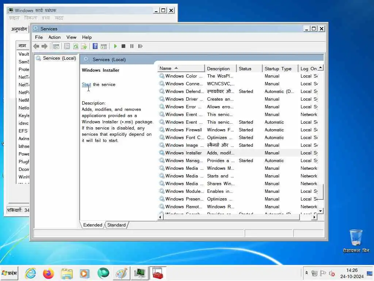The height and width of the screenshot is (281, 374).
Task: Click the Restart Service toolbar icon
Action: (x=140, y=46)
